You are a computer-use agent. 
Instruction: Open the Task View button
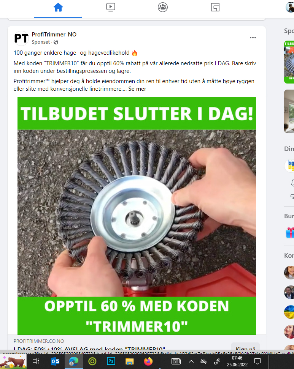[x=36, y=361]
